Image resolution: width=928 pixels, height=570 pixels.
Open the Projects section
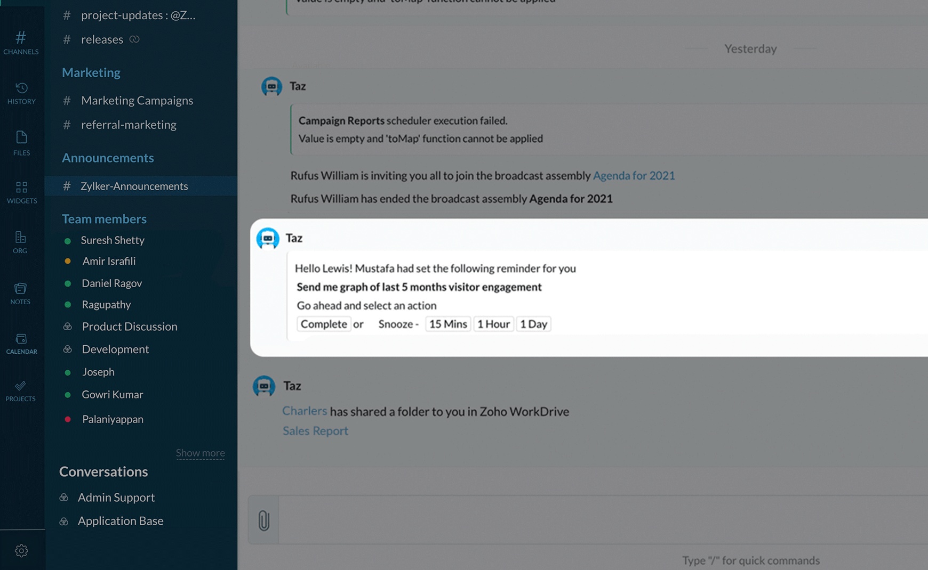coord(20,391)
